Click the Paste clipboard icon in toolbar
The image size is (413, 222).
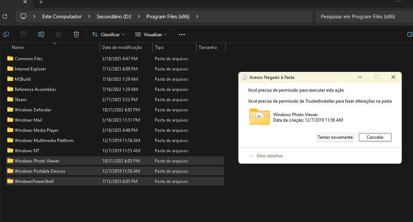[x=24, y=34]
